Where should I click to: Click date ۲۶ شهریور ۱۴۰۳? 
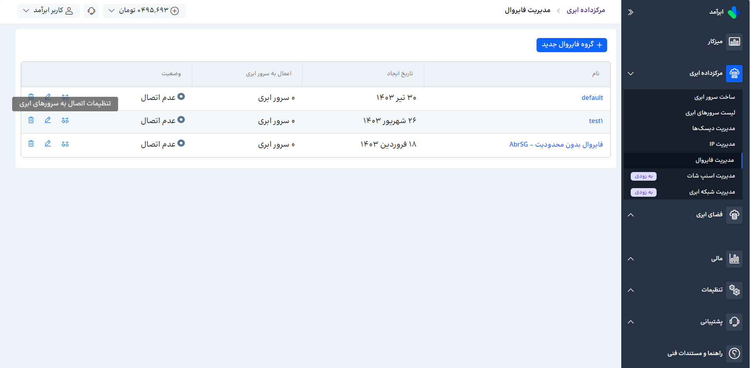tap(389, 121)
